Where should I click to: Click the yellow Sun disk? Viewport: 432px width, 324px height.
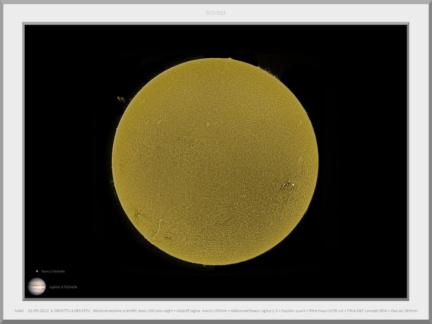pyautogui.click(x=215, y=161)
